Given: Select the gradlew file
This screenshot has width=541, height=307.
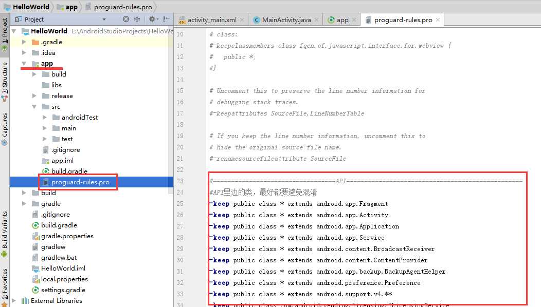Looking at the screenshot, I should tap(53, 247).
